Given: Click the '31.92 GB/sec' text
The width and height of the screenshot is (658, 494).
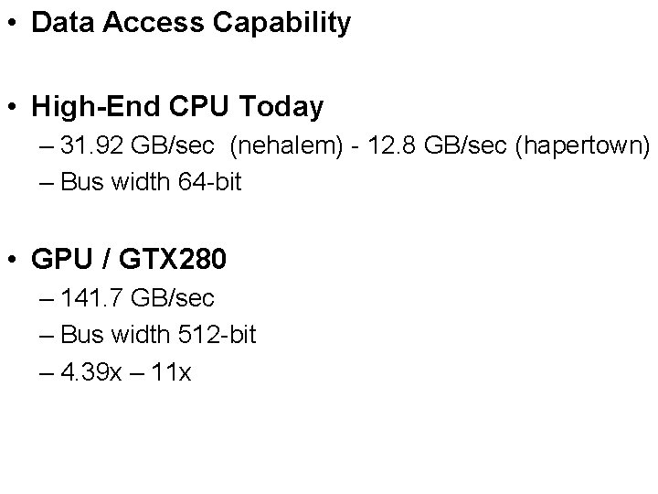Looking at the screenshot, I should tap(137, 145).
